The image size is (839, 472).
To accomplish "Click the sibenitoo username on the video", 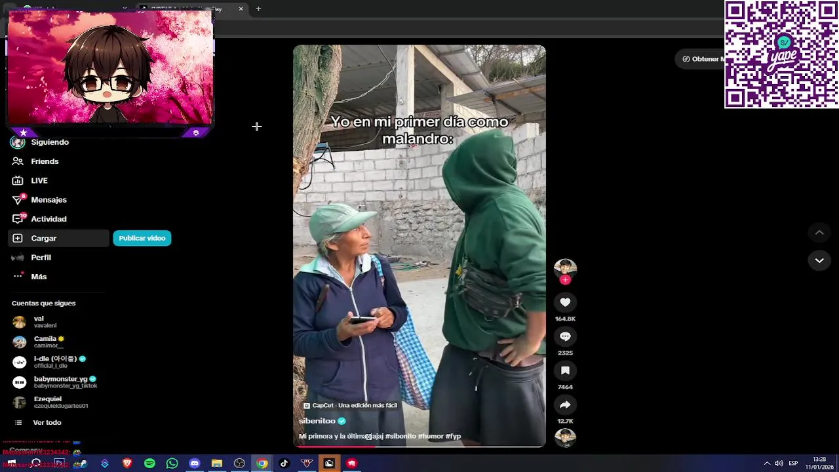I will tap(317, 421).
